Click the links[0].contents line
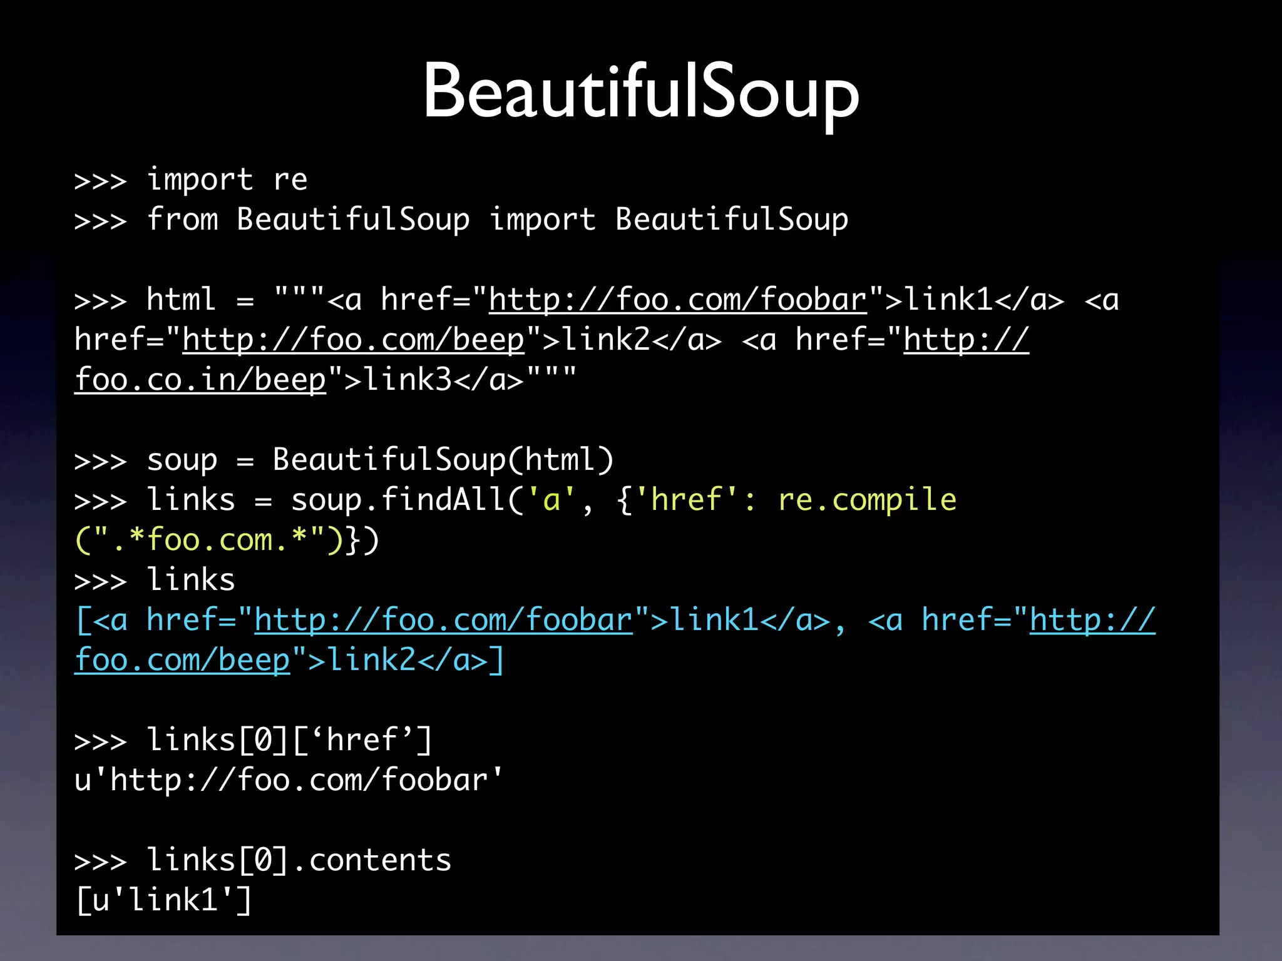Image resolution: width=1282 pixels, height=961 pixels. tap(262, 860)
